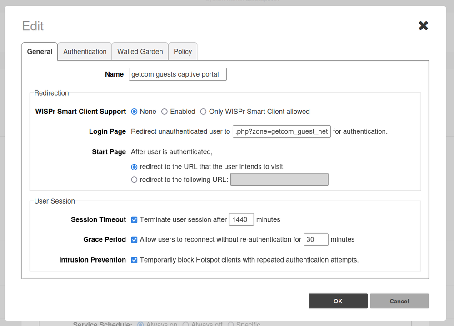
Task: Choose redirect to URL user intends to visit
Action: pos(134,167)
